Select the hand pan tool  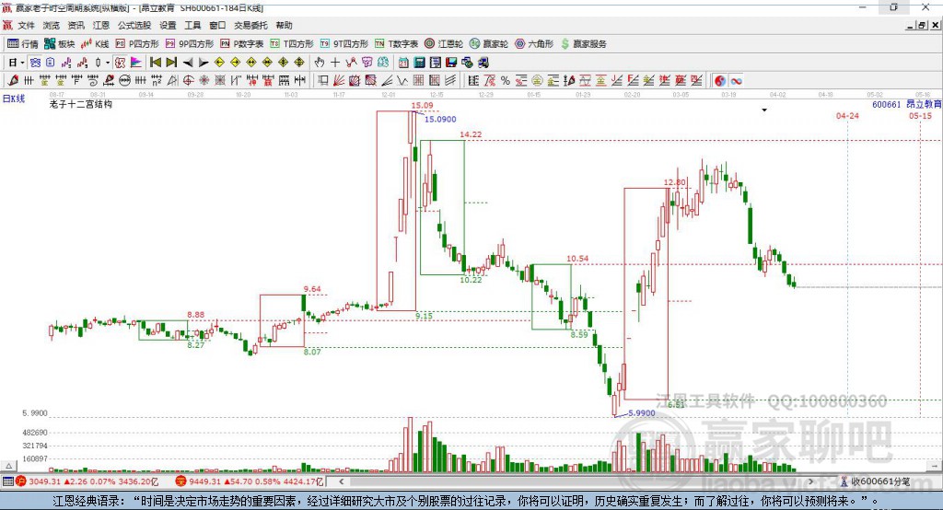[x=319, y=63]
